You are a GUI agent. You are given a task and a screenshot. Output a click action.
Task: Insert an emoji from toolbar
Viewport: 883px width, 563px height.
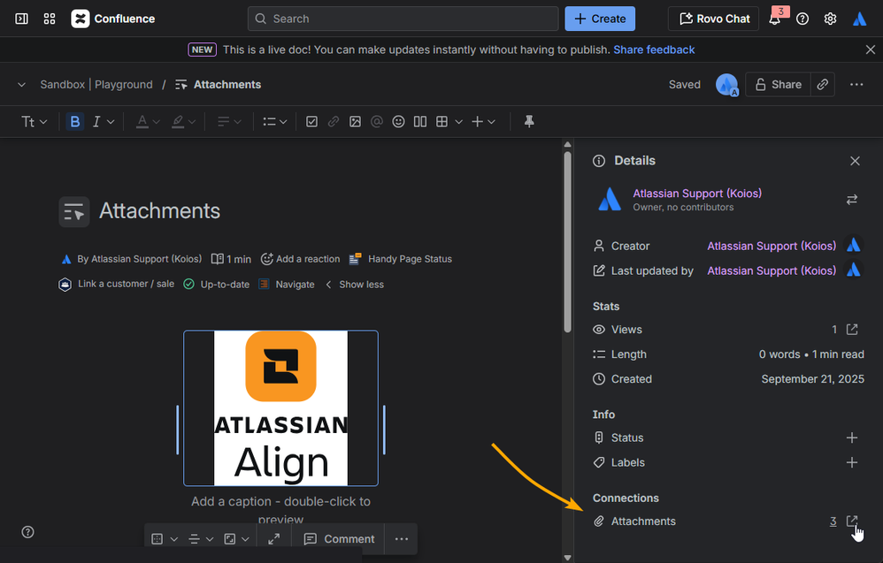click(398, 121)
